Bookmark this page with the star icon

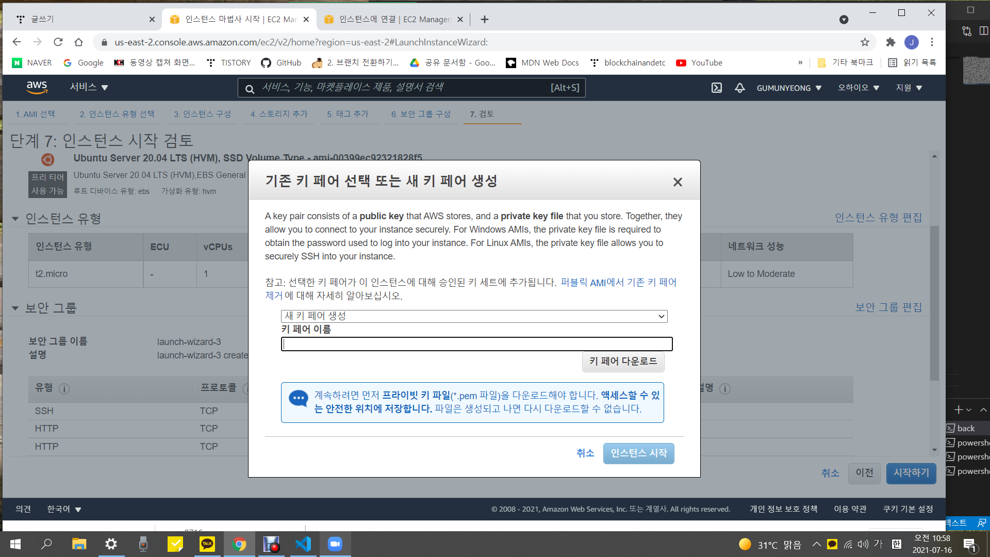[865, 42]
